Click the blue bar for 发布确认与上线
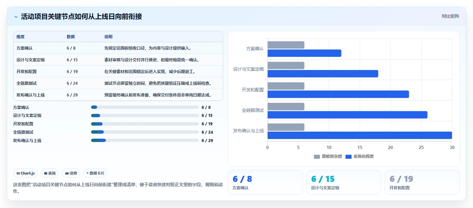Image resolution: width=473 pixels, height=208 pixels. click(360, 135)
